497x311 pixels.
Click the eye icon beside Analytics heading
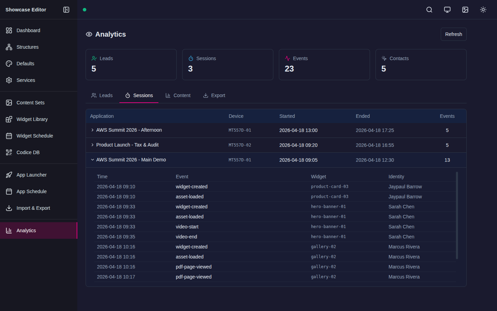pyautogui.click(x=89, y=34)
